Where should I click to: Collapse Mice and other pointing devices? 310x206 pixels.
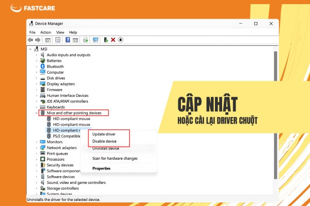36,113
